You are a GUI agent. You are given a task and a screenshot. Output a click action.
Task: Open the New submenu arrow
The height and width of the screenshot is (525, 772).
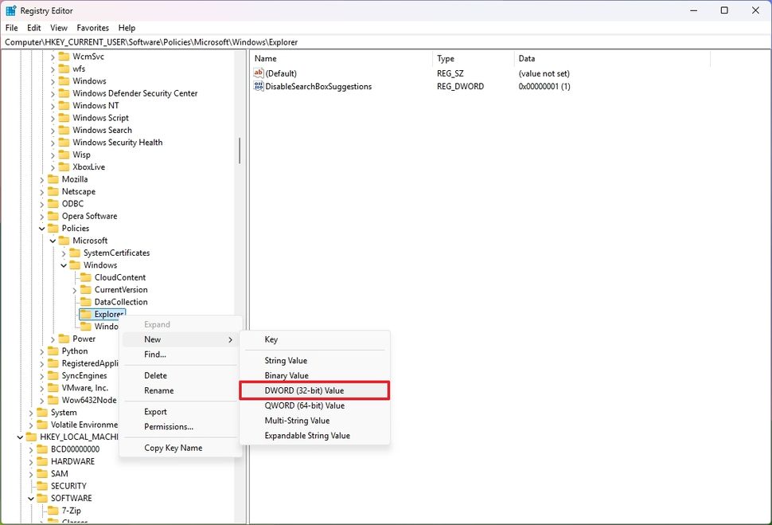click(x=231, y=339)
